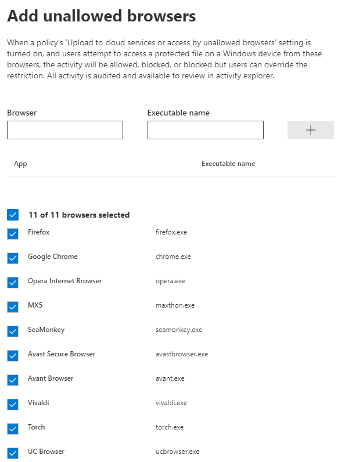The height and width of the screenshot is (462, 345).
Task: Toggle the SeaMonkey checkbox
Action: click(13, 331)
